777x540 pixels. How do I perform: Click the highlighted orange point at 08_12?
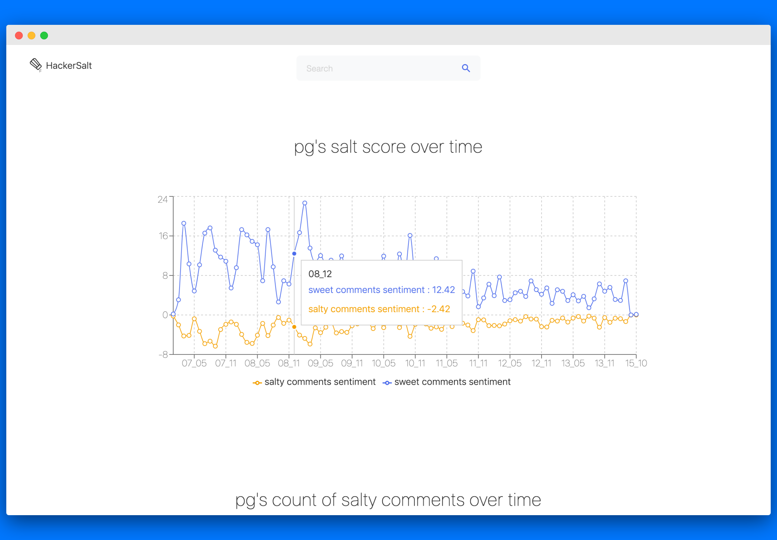tap(294, 327)
